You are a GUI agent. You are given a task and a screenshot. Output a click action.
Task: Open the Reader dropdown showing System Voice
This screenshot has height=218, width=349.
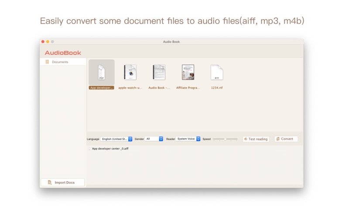[x=188, y=139]
